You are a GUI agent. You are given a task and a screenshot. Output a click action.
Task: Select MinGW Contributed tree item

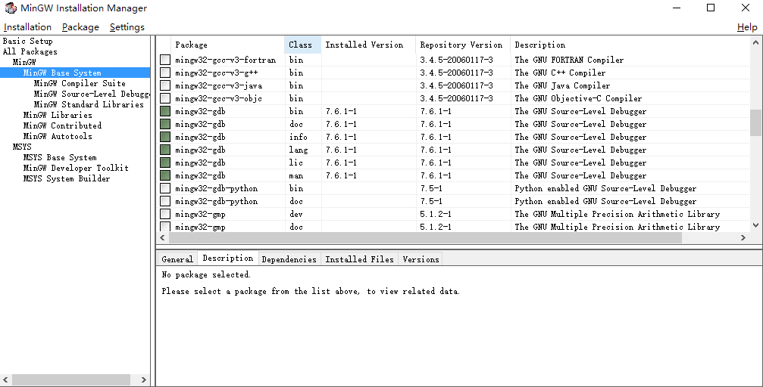pyautogui.click(x=62, y=125)
